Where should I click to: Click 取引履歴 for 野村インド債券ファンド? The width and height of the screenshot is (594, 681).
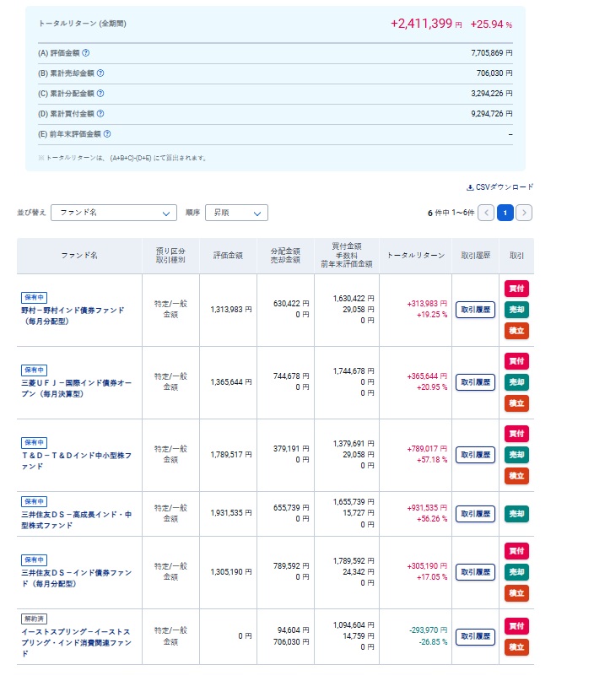475,310
